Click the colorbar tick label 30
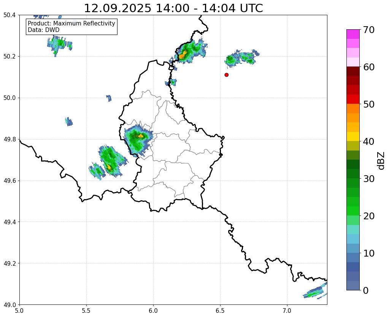This screenshot has height=317, width=389. [368, 179]
